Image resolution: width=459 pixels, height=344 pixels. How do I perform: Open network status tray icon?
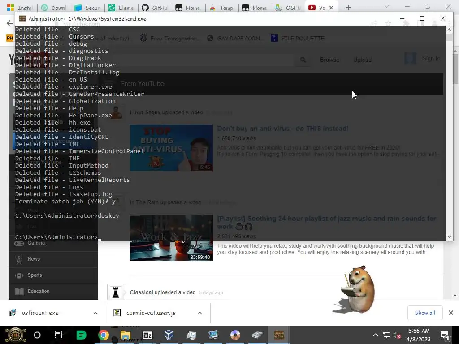coord(386,335)
